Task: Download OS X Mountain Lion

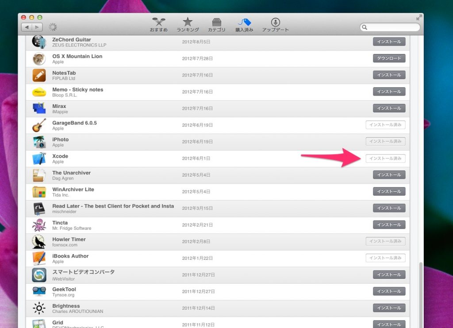Action: tap(389, 58)
